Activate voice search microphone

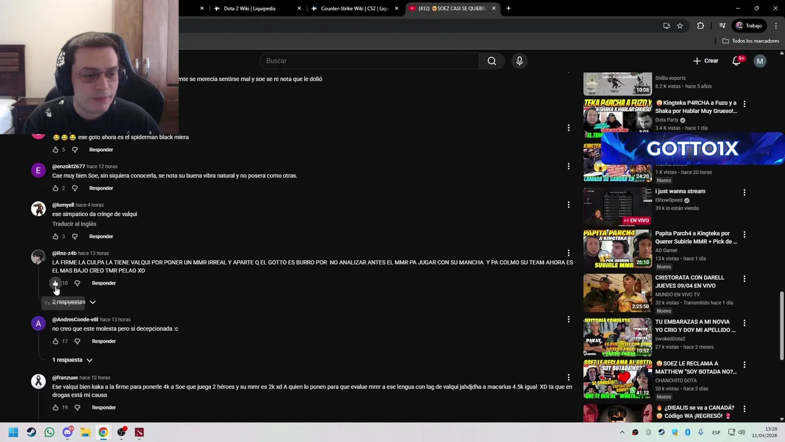click(519, 61)
